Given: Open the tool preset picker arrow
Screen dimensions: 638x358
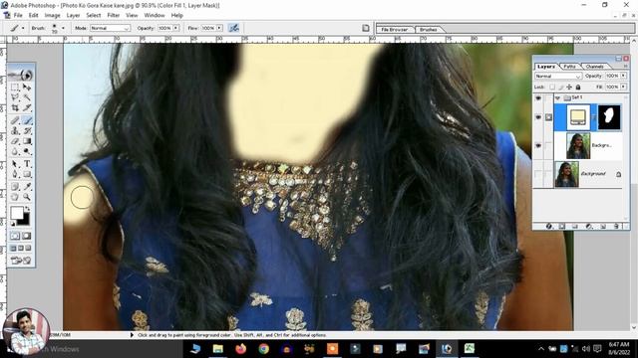Looking at the screenshot, I should point(23,28).
